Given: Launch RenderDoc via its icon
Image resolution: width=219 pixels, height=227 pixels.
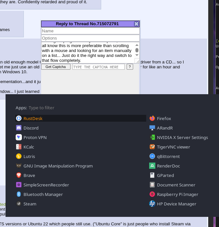Looking at the screenshot, I should coord(152,166).
